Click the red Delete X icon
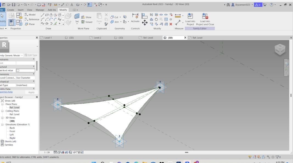Screen dimensions: 293x163 171,24
